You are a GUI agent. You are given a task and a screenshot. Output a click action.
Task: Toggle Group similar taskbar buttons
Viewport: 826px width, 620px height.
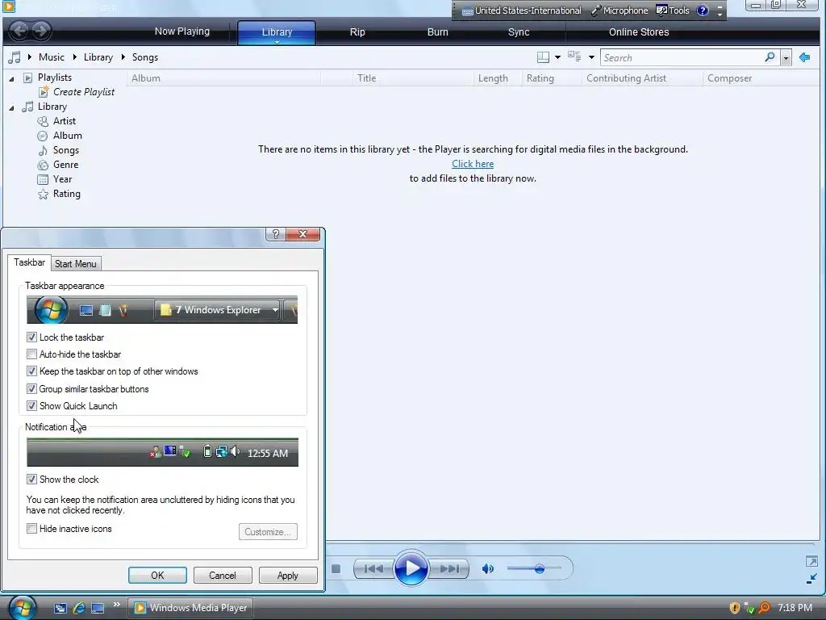click(x=31, y=389)
